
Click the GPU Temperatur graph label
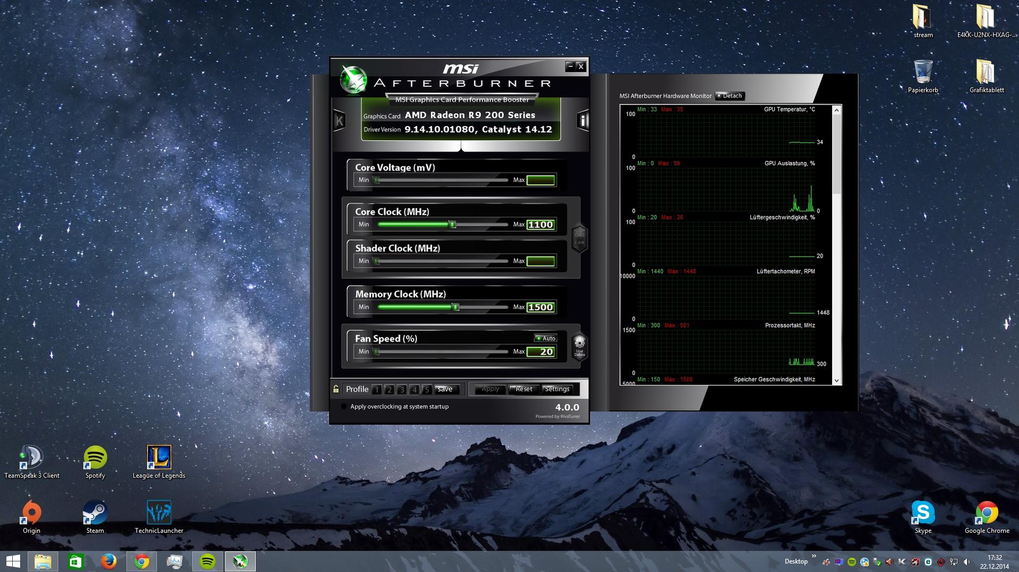(x=790, y=109)
